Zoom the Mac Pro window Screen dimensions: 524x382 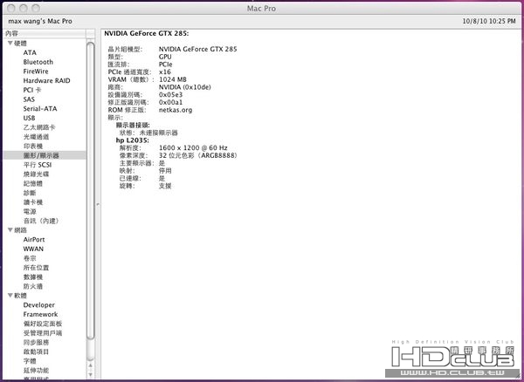[36, 8]
